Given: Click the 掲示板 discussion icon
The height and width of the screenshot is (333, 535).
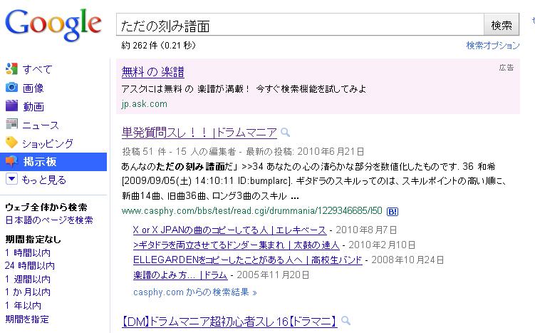Looking at the screenshot, I should click(11, 161).
